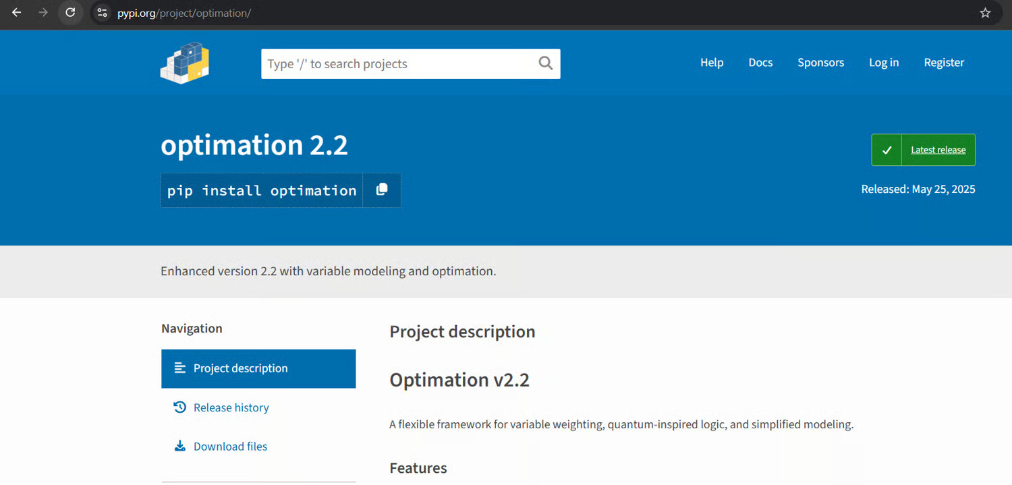The width and height of the screenshot is (1012, 485).
Task: Click the Project description heading
Action: pos(462,332)
